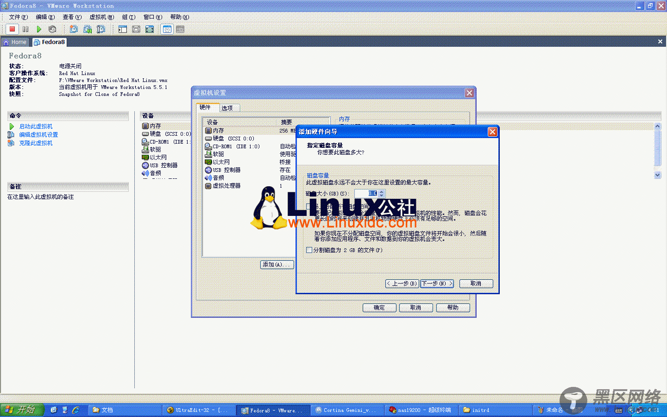
Task: Click the disk size (GB) input field
Action: (x=366, y=193)
